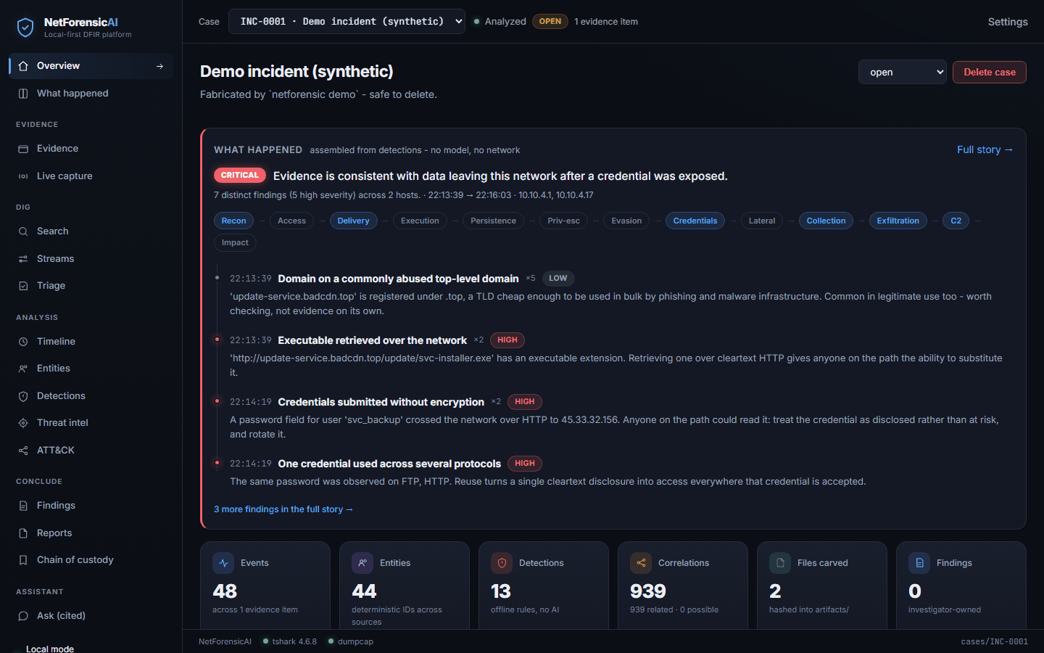Click 'Executable retrieved over the network' finding

coord(372,340)
